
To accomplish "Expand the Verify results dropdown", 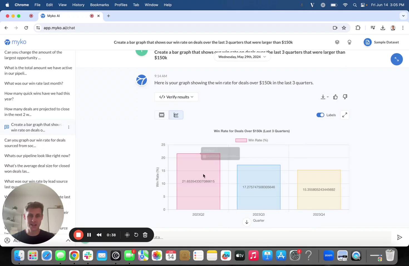I will [x=176, y=97].
